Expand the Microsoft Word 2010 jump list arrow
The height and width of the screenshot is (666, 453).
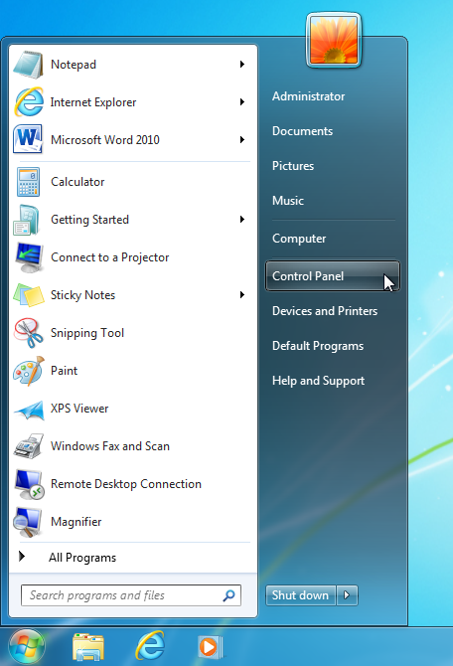pos(242,140)
